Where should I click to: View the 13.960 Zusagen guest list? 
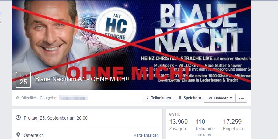(178, 125)
